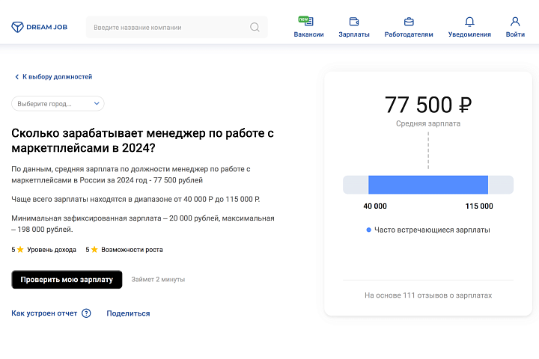The width and height of the screenshot is (539, 359).
Task: Click the Поделиться link
Action: (x=128, y=313)
